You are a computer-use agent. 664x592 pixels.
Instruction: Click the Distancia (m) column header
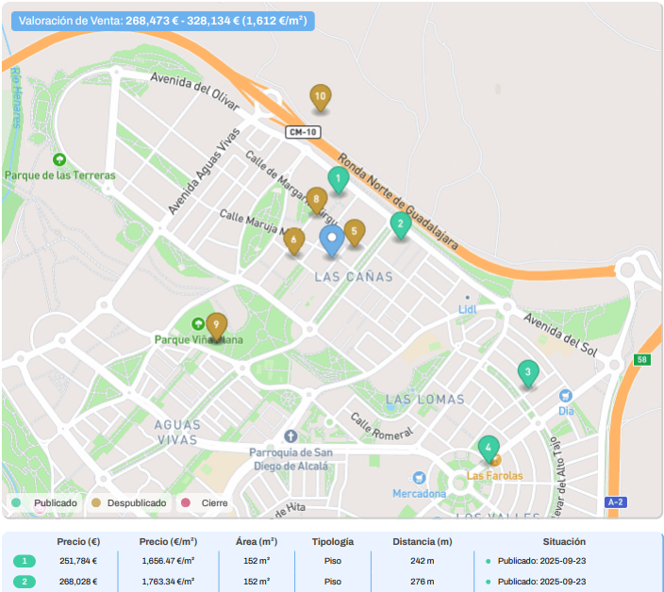pyautogui.click(x=423, y=542)
